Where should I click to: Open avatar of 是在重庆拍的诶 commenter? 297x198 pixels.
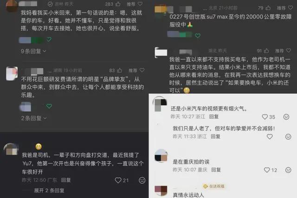pos(161,156)
